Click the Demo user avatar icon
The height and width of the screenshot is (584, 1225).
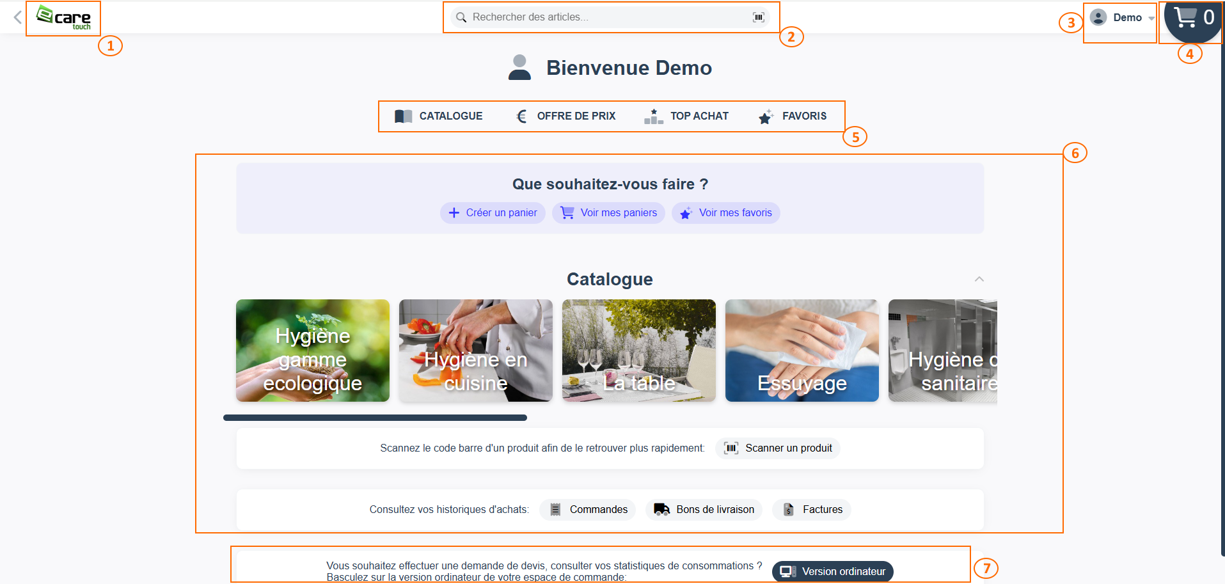[x=1098, y=17]
